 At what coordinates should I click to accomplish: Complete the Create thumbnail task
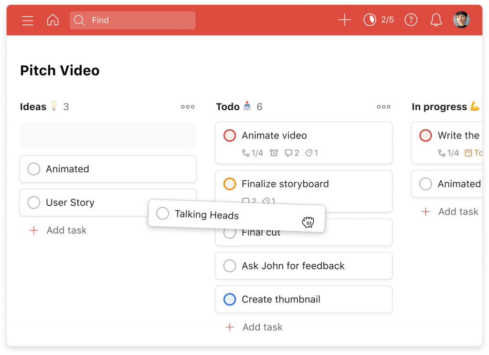[x=230, y=299]
